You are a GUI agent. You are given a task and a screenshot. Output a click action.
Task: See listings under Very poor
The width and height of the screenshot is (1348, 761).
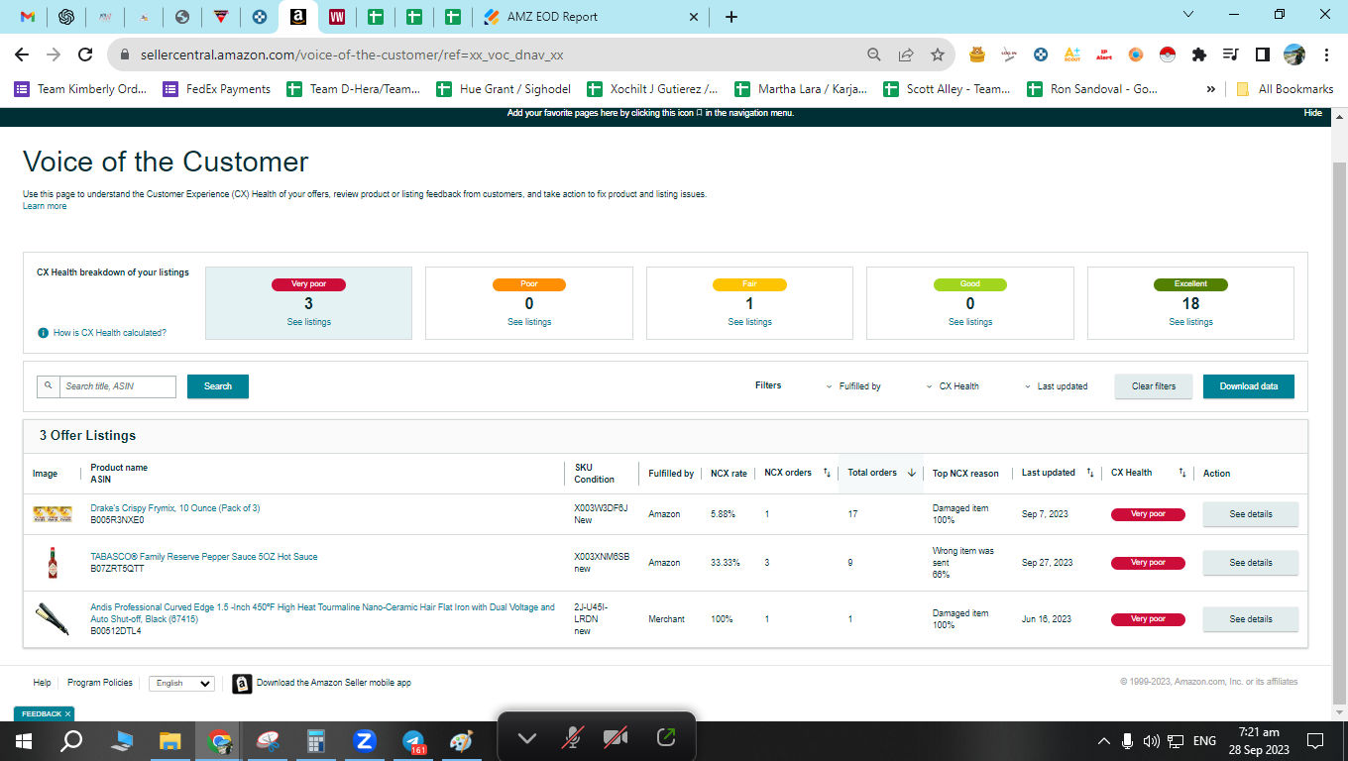pyautogui.click(x=308, y=322)
